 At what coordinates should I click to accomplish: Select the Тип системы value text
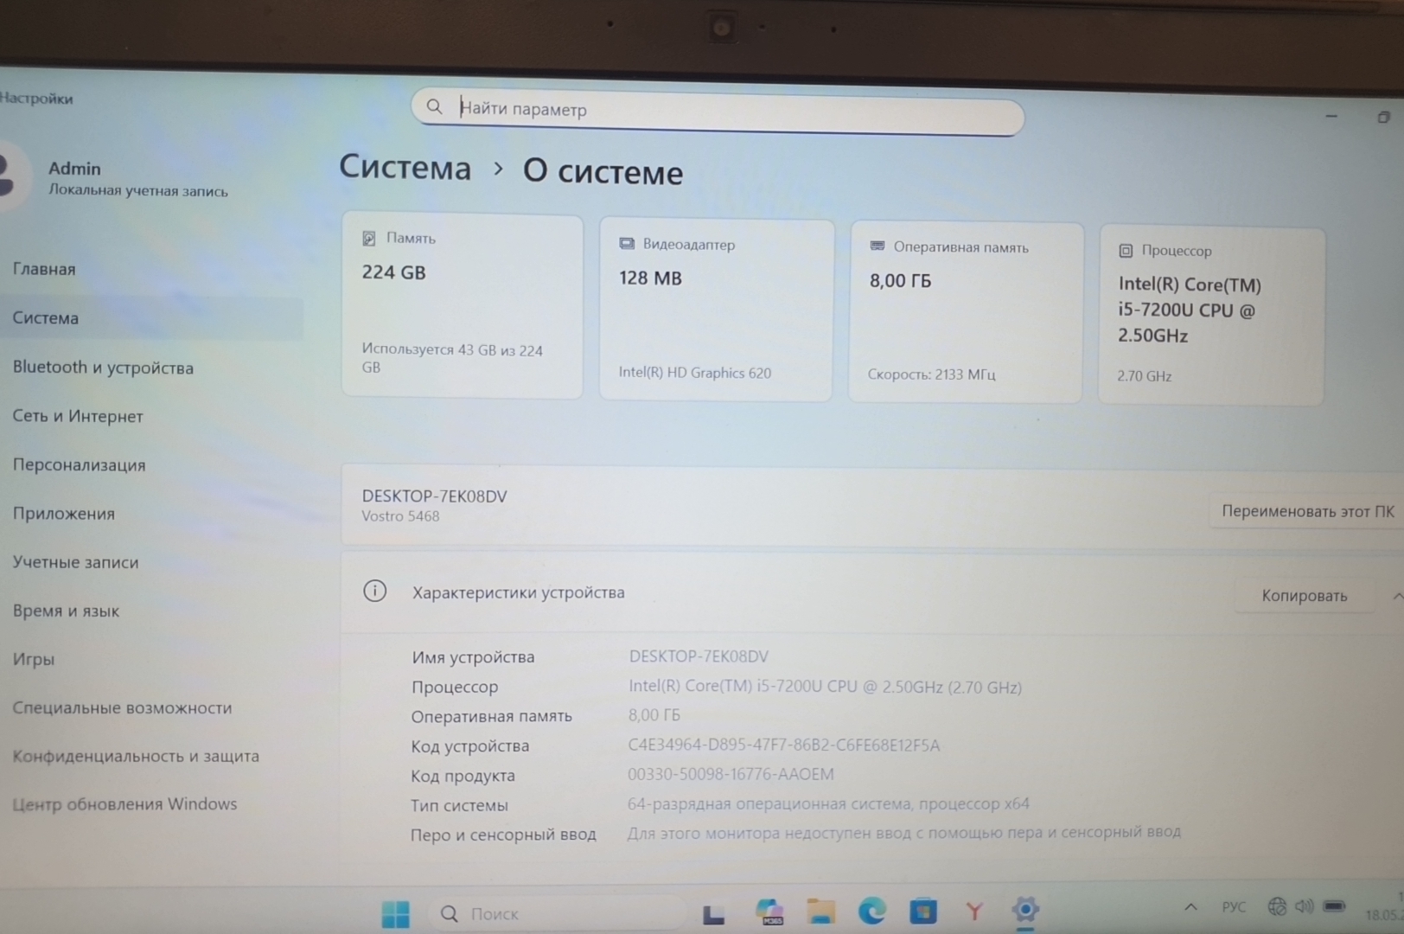828,803
